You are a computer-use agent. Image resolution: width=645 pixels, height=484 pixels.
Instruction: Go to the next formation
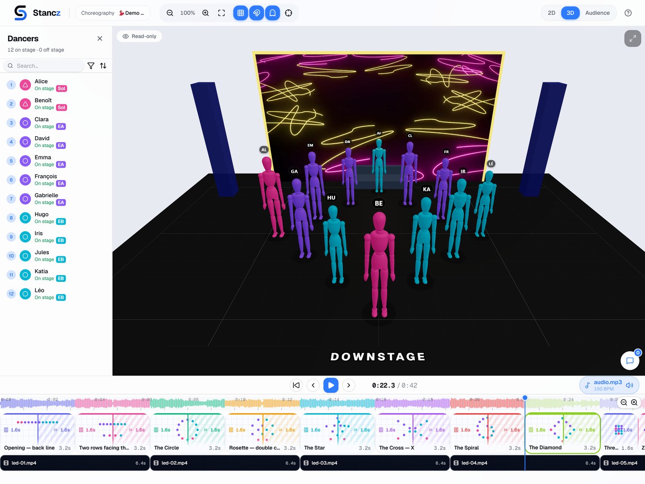348,385
